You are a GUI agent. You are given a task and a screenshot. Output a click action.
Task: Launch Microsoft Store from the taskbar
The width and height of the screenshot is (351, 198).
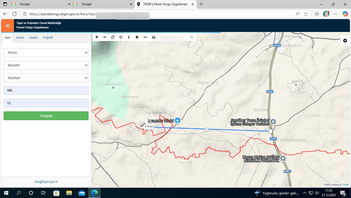pos(56,193)
